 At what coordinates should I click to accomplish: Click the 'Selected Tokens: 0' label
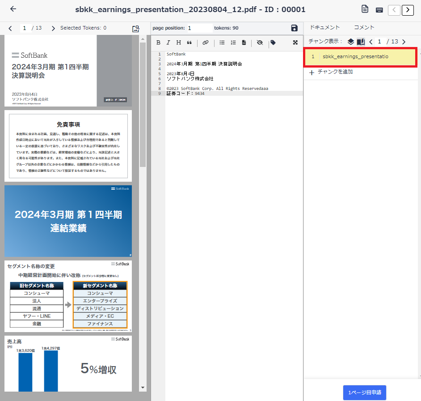[x=83, y=28]
